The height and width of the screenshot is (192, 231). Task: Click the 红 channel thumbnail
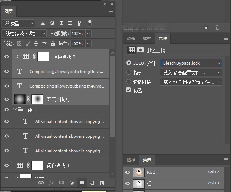(138, 184)
